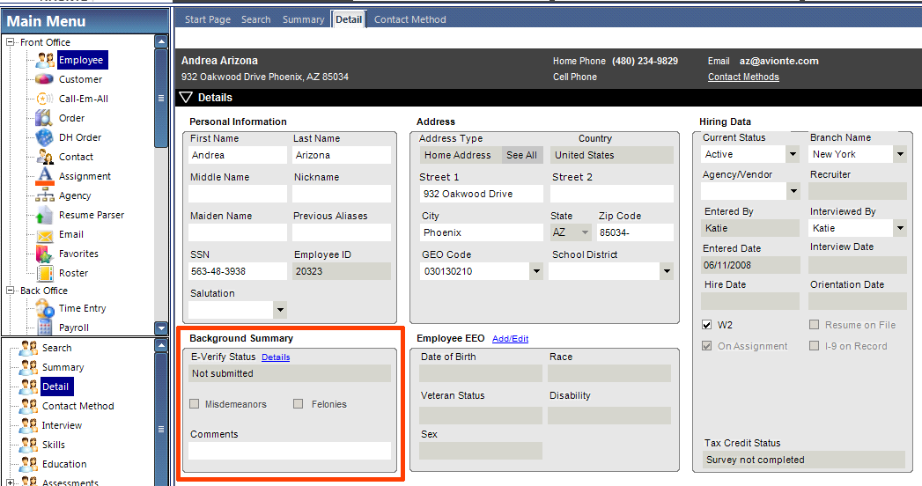Click the upper Main Menu scroll up arrow

(161, 41)
